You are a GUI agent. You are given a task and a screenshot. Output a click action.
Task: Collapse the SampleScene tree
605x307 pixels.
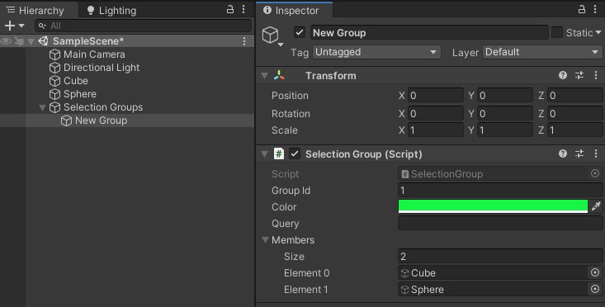click(31, 41)
